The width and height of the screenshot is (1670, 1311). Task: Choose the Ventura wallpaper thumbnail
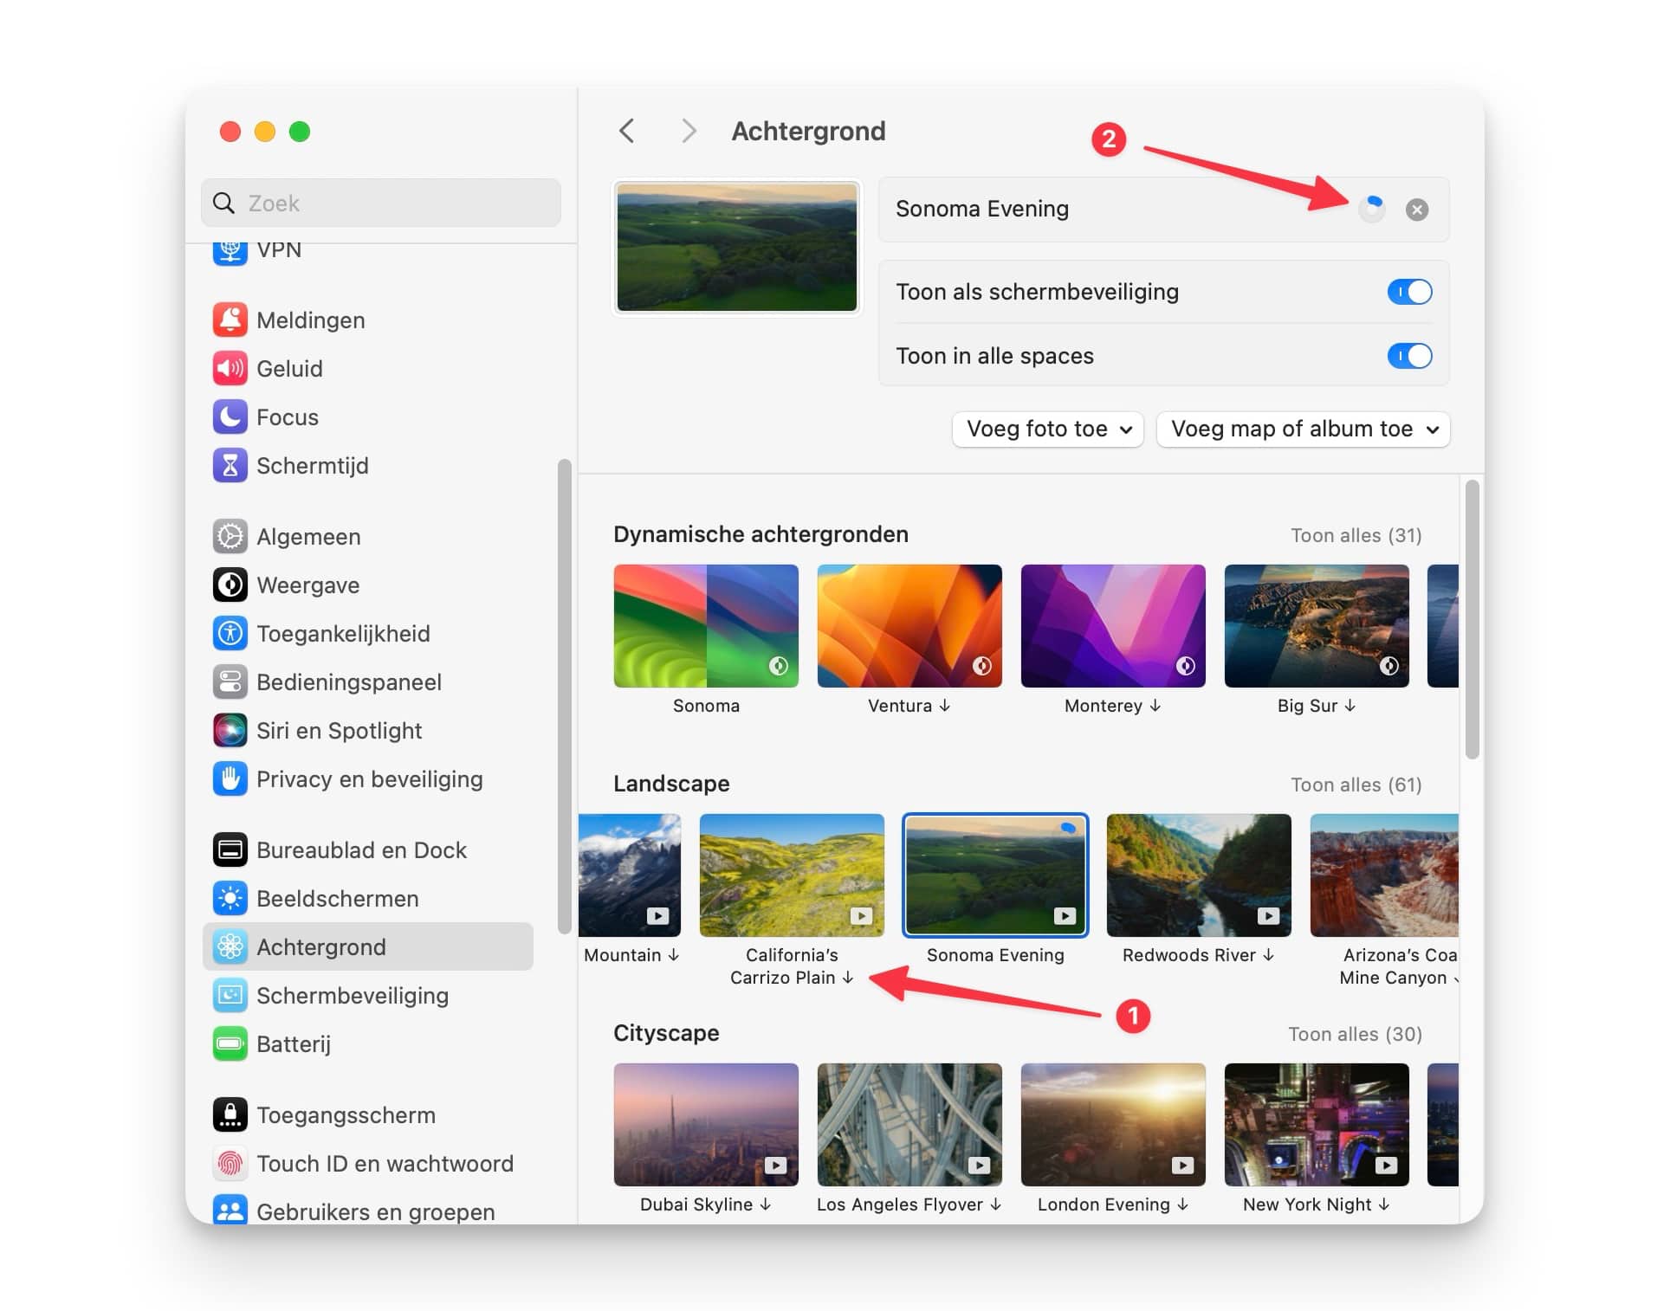point(909,626)
